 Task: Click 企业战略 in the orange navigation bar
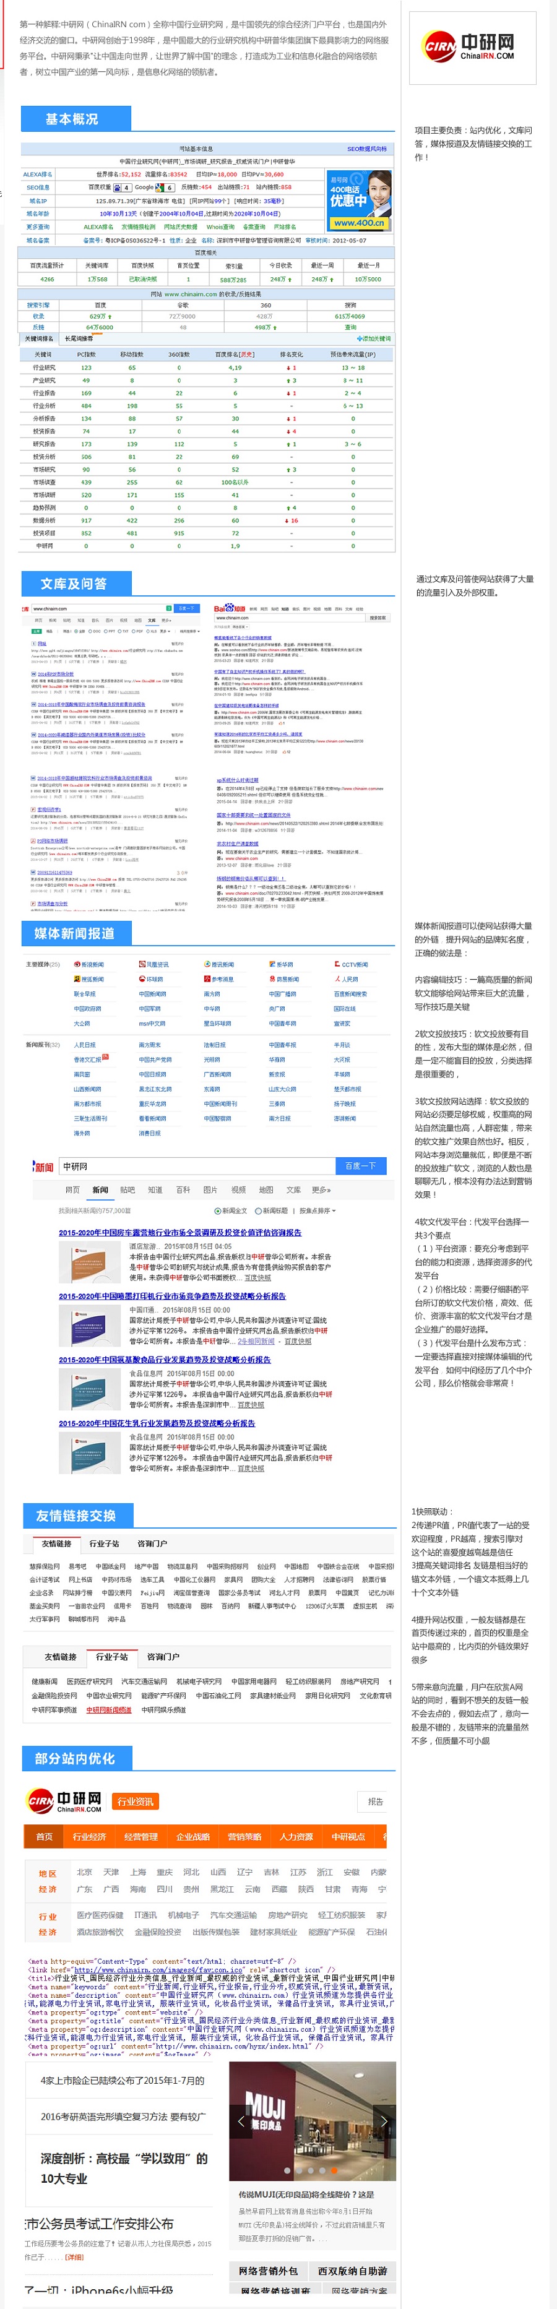193,1837
